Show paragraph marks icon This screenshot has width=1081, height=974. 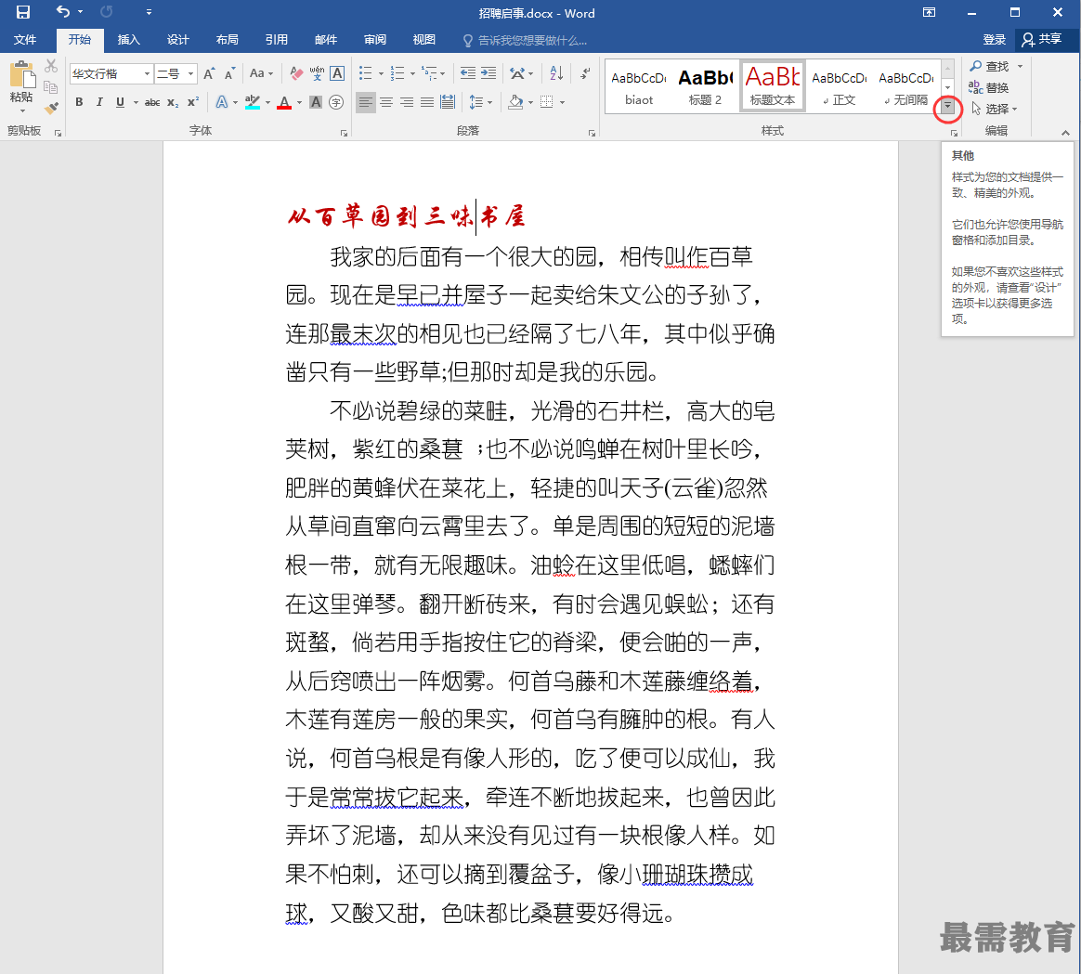[x=585, y=73]
